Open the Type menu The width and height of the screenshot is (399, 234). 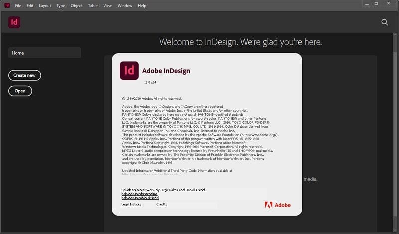pyautogui.click(x=61, y=6)
